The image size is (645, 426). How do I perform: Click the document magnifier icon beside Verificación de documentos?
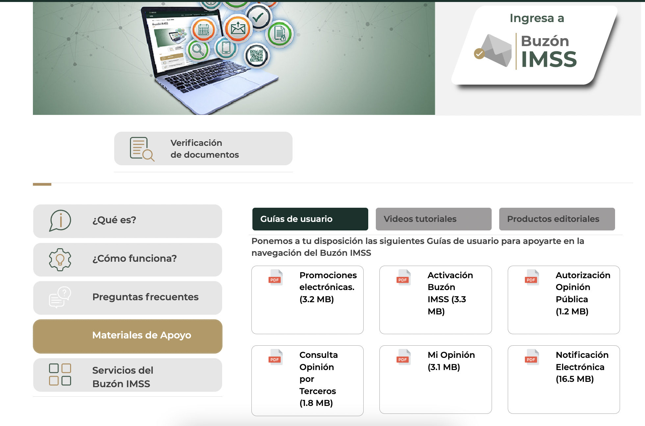142,149
